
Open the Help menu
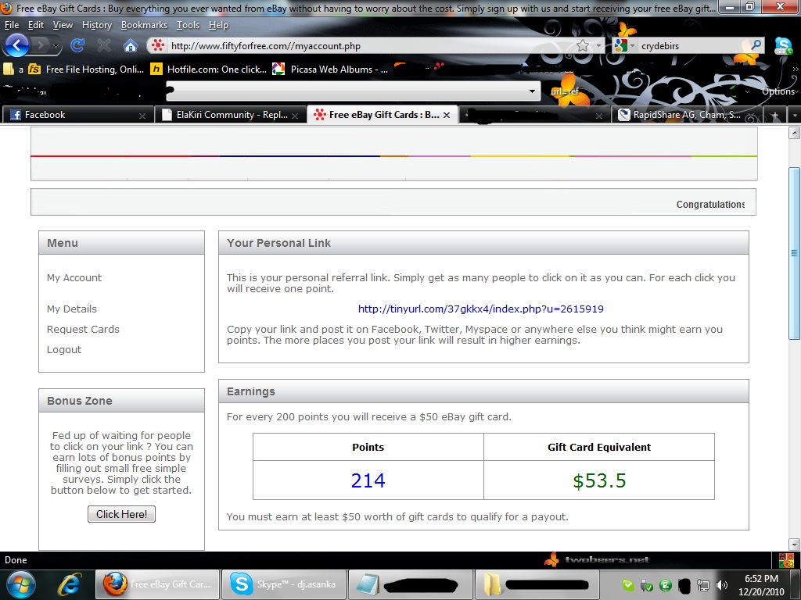click(x=218, y=25)
